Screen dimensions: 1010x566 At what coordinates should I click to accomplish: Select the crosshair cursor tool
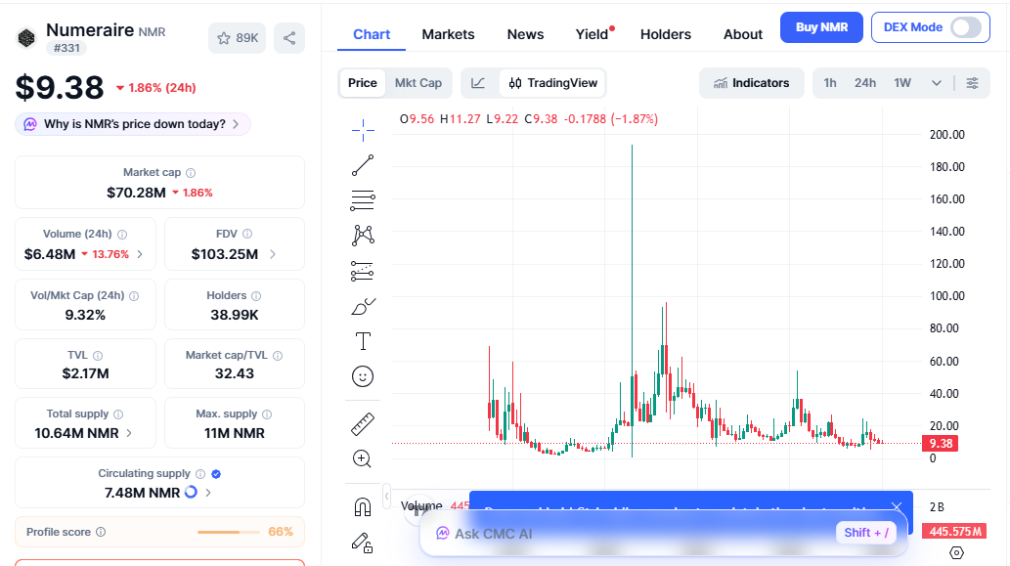coord(363,129)
